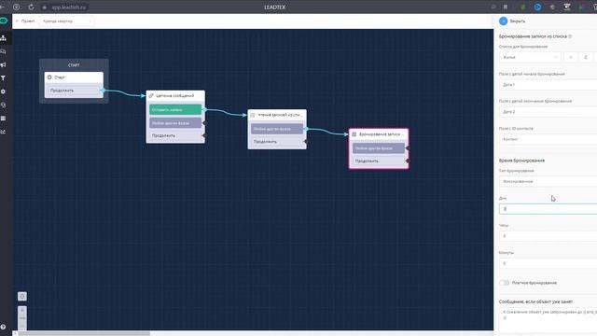Viewport: 597px width, 336px height.
Task: Click the help question mark icon at sidebar bottom
Action: (4, 327)
